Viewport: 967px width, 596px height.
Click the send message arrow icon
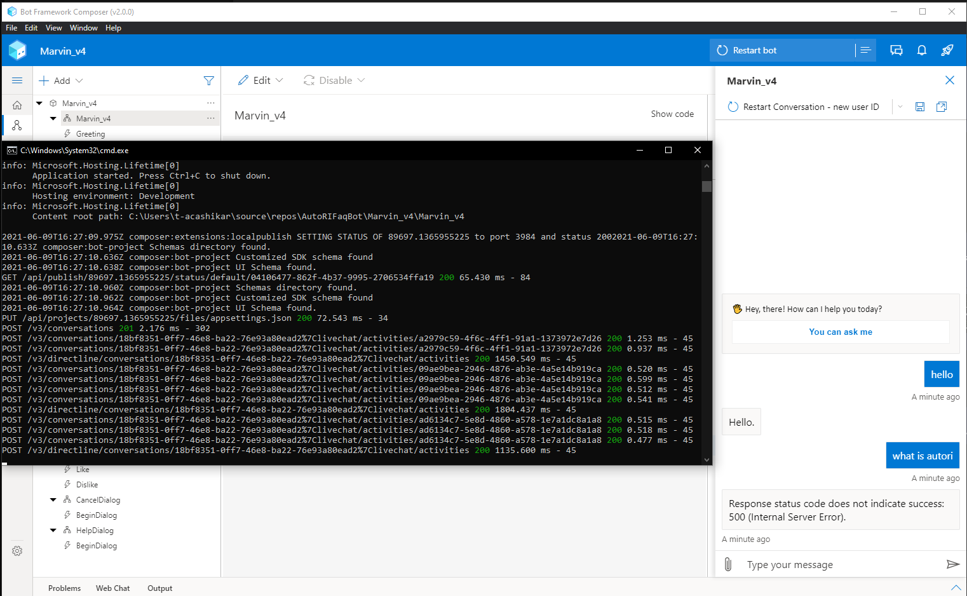954,564
